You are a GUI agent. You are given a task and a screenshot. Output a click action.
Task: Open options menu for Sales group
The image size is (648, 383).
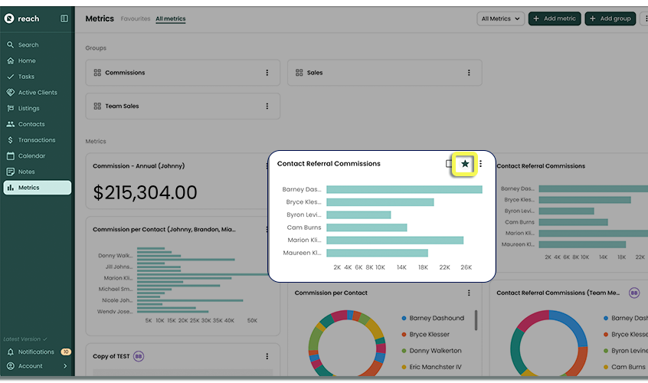coord(469,73)
